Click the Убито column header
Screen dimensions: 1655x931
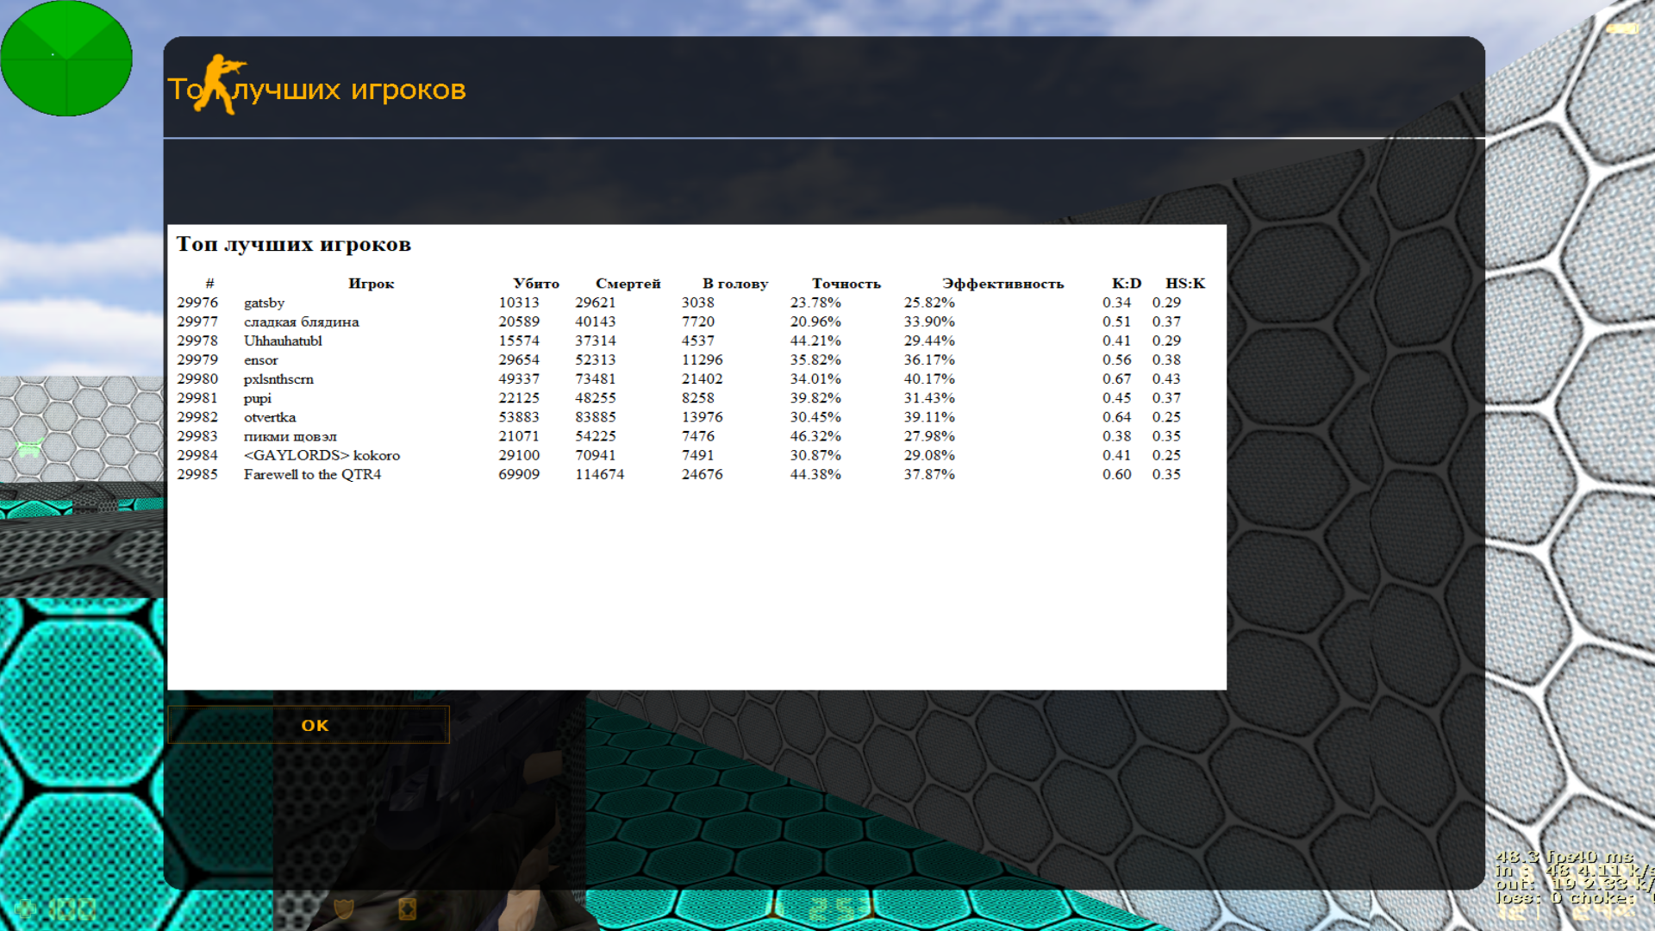click(535, 284)
